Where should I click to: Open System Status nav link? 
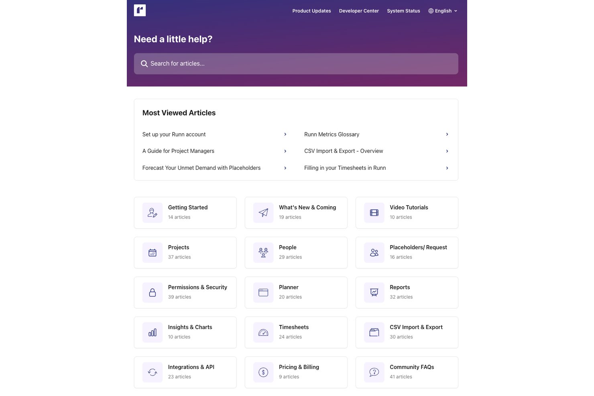click(x=403, y=11)
